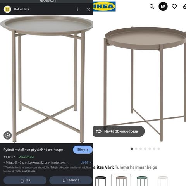
Task: Click the Siirry button to visit the page
Action: pyautogui.click(x=83, y=150)
